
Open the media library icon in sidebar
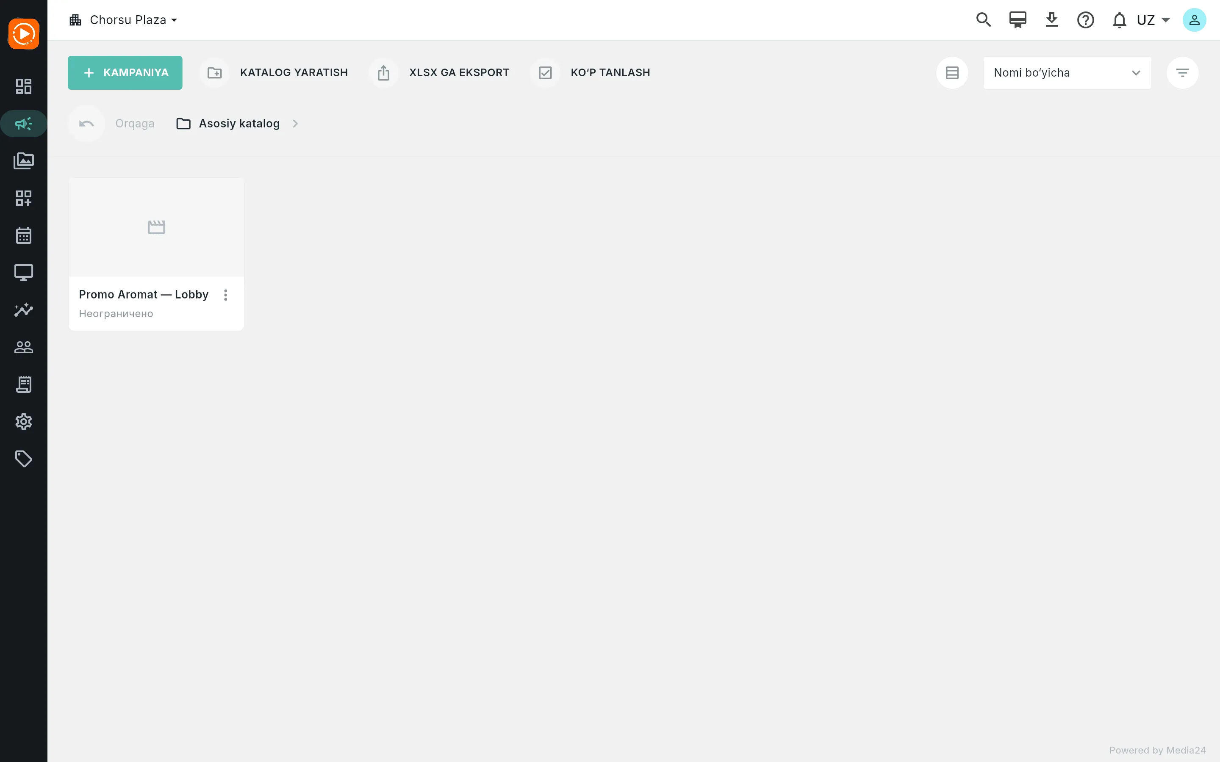click(x=24, y=161)
